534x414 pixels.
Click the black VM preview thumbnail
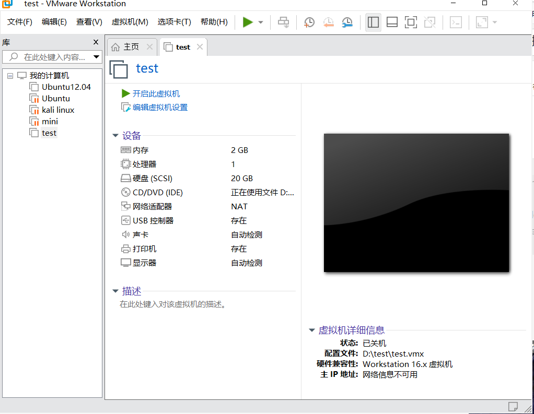(x=416, y=203)
